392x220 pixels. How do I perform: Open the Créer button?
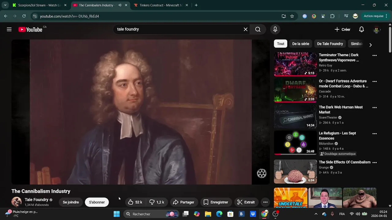coord(342,29)
